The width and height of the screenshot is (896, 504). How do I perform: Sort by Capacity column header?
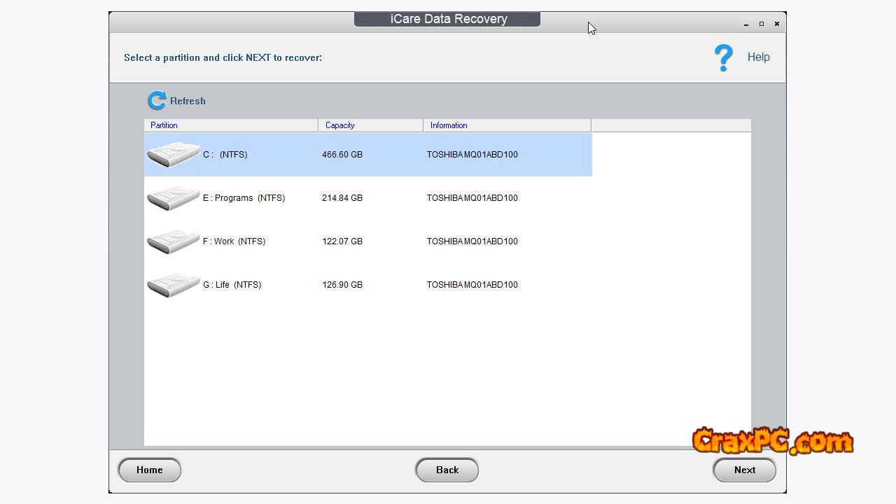point(370,125)
